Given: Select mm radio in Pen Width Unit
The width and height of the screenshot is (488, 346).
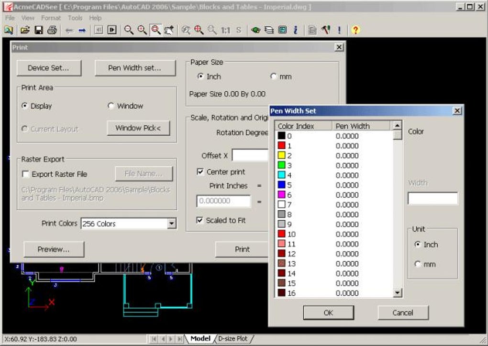Looking at the screenshot, I should [418, 264].
